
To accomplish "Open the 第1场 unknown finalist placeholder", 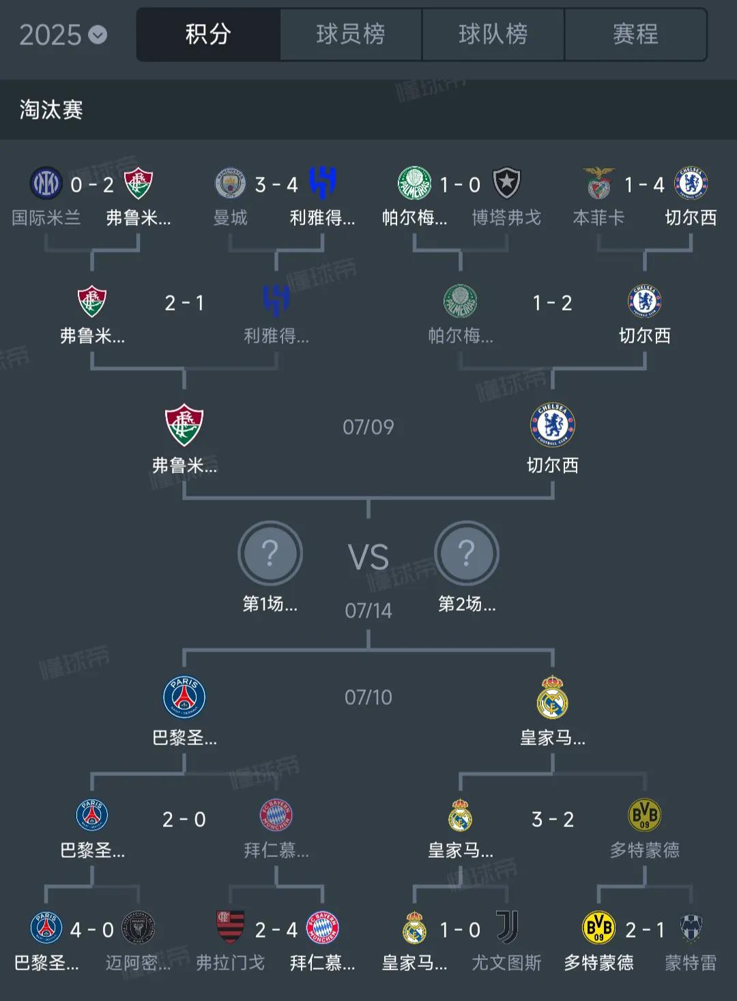I will (270, 553).
